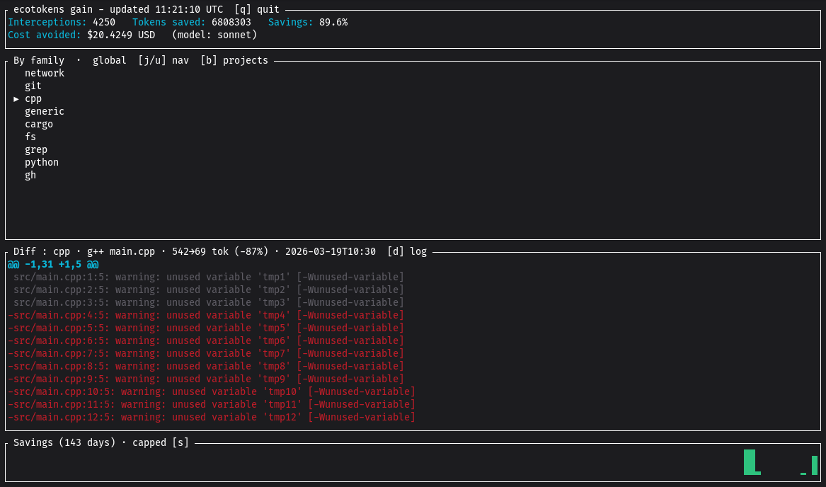Click the (model: sonnet) text
Viewport: 826px width, 487px height.
(214, 35)
